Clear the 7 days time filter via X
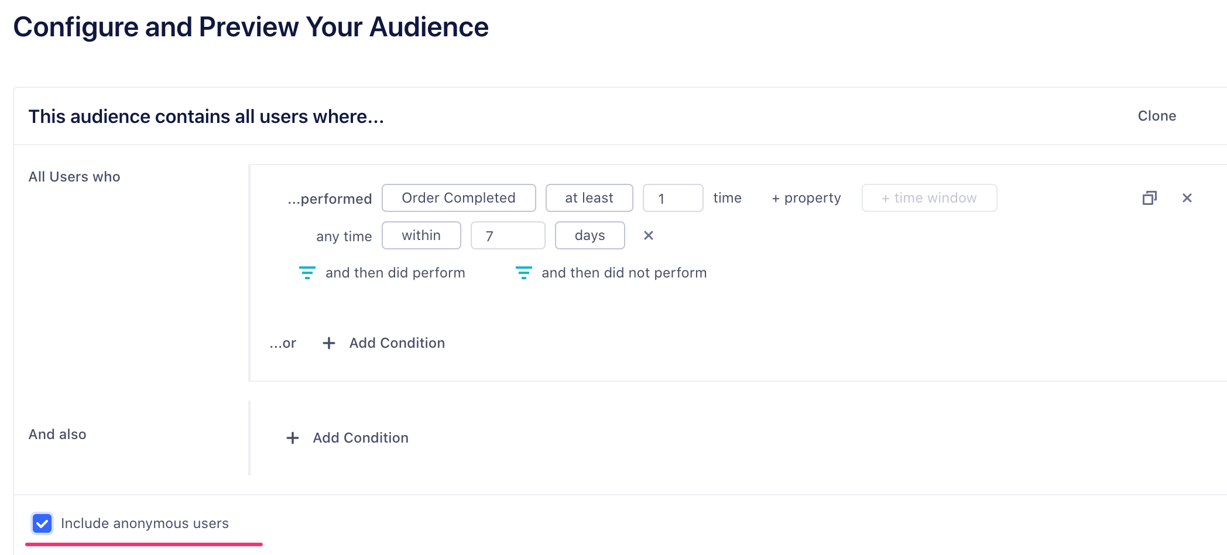Viewport: 1227px width, 555px height. click(x=649, y=235)
